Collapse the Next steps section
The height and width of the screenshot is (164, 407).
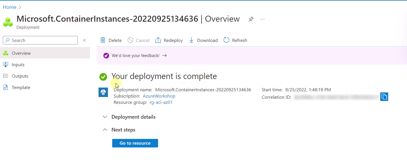[x=119, y=130]
